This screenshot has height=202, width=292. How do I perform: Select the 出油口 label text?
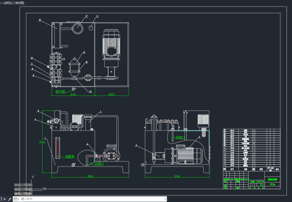(99, 164)
